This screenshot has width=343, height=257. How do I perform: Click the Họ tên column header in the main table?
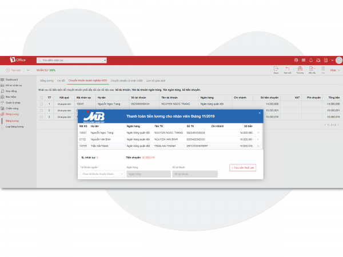[102, 98]
